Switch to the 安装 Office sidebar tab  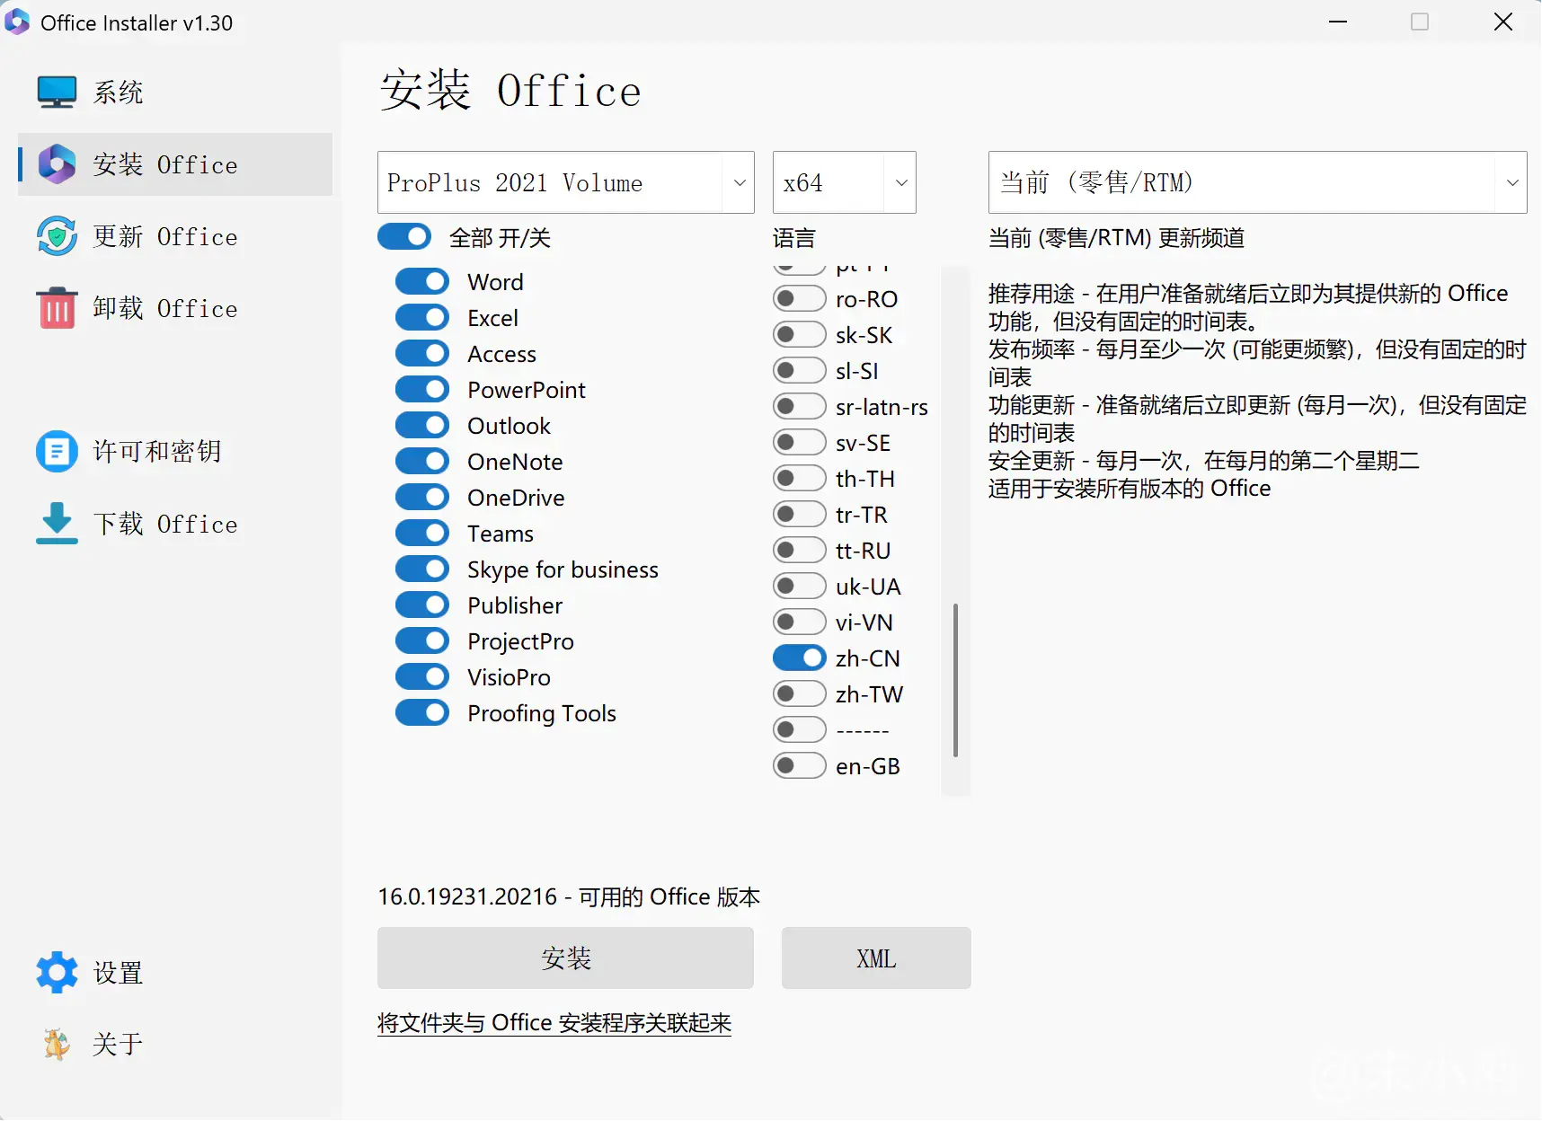click(175, 164)
